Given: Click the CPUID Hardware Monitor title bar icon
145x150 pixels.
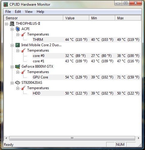Looking at the screenshot, I should pyautogui.click(x=6, y=4).
